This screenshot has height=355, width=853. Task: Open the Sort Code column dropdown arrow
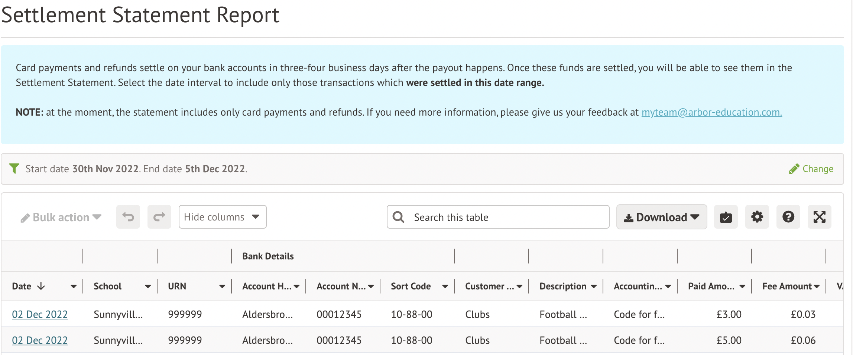pos(445,286)
